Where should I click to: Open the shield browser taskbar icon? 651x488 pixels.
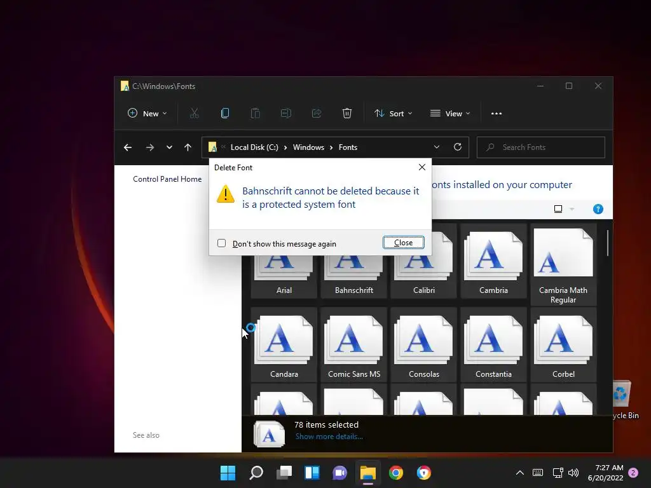tap(424, 473)
